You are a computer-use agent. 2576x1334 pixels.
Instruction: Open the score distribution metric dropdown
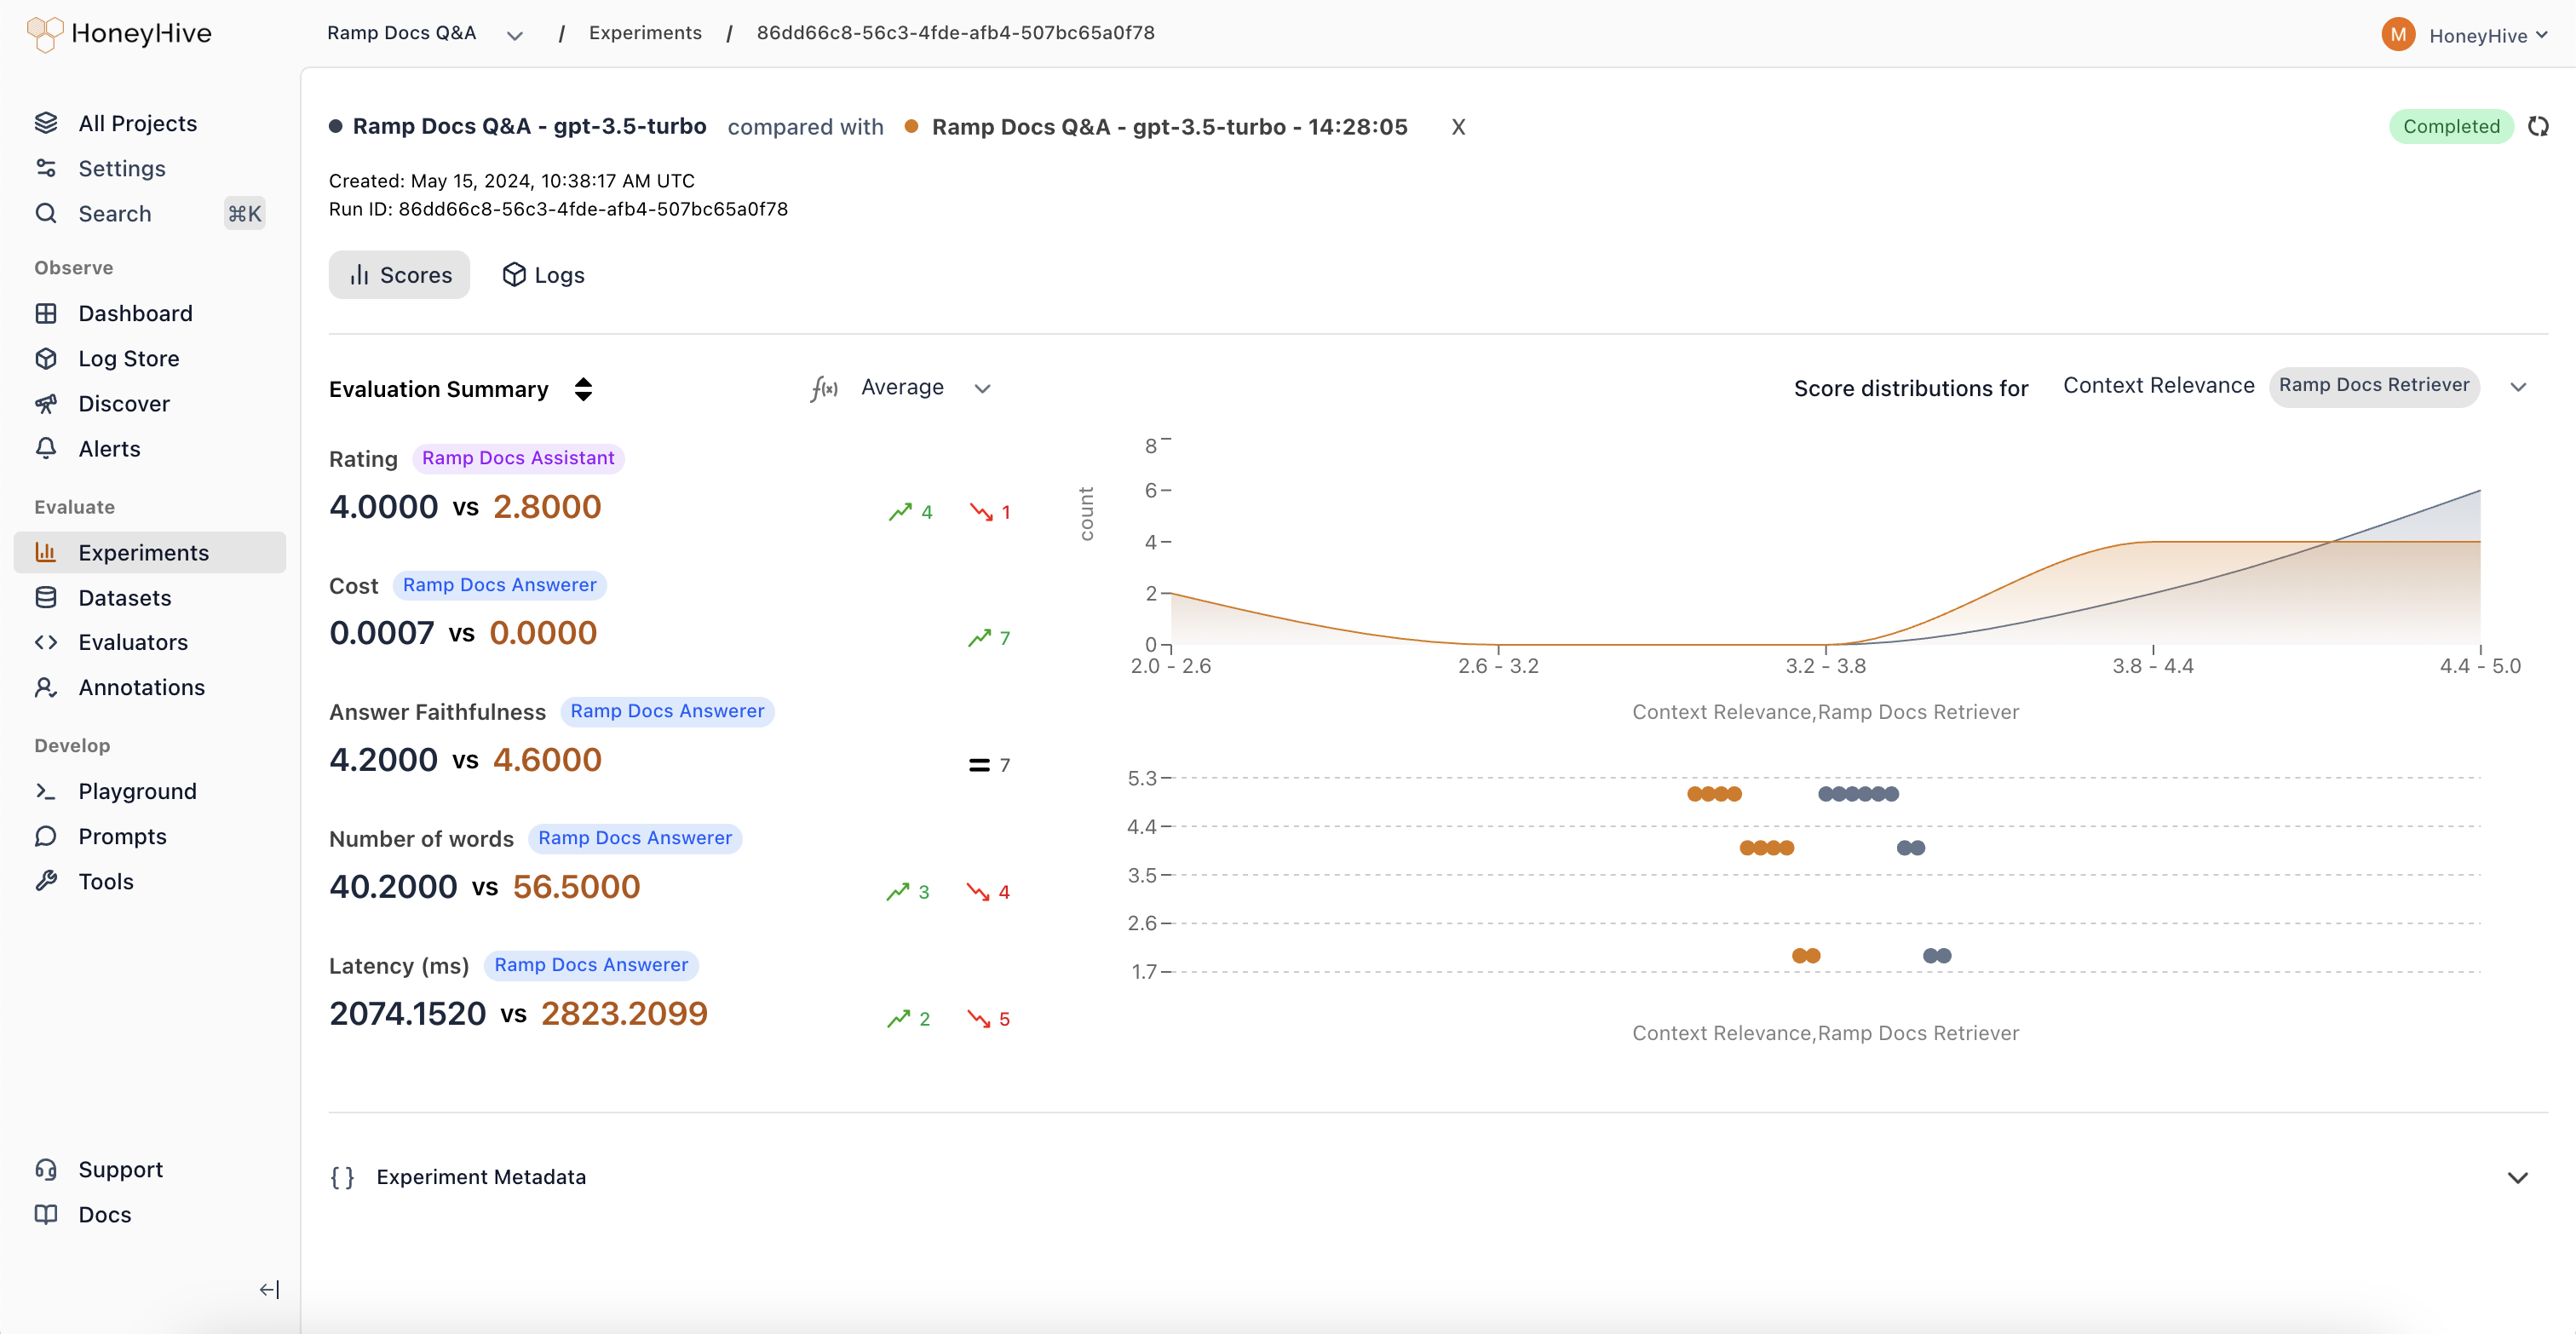coord(2518,387)
